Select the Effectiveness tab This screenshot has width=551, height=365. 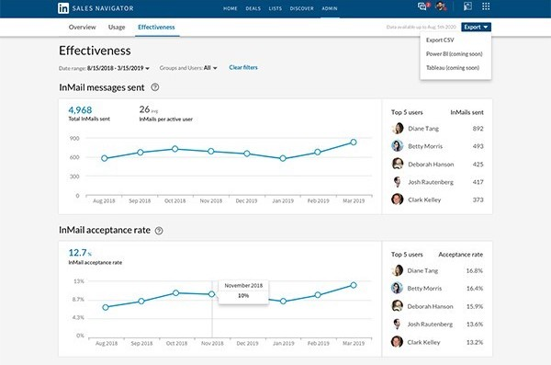(156, 27)
